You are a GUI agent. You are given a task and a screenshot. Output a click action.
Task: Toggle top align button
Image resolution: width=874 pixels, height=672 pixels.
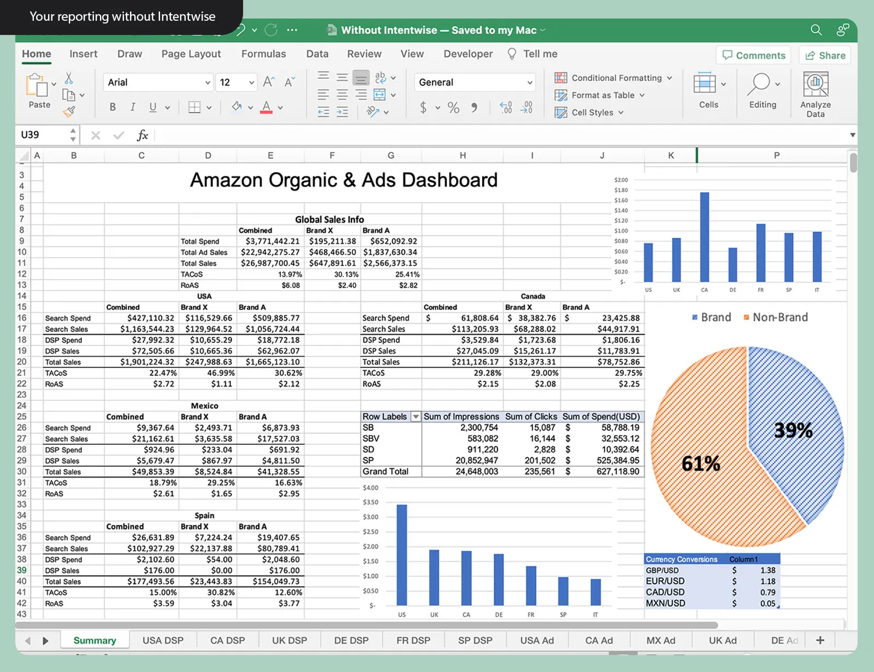(x=323, y=77)
